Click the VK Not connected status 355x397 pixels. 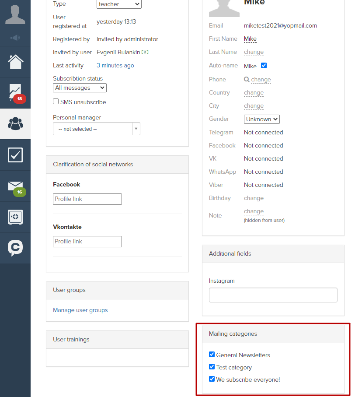263,159
